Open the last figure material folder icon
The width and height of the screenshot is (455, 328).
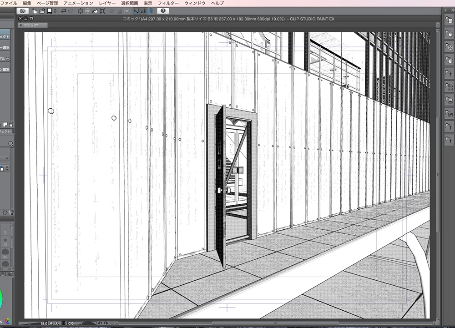pyautogui.click(x=449, y=141)
